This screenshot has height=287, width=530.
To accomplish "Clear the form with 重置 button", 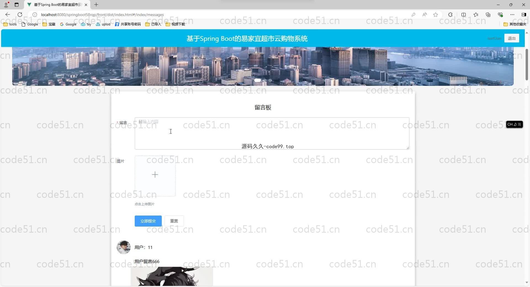I will click(x=174, y=221).
